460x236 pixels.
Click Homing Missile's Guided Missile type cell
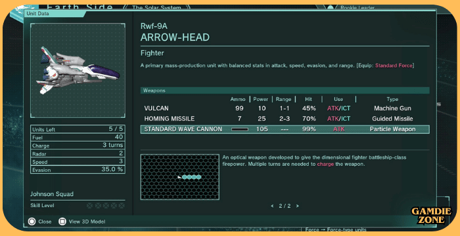(392, 119)
